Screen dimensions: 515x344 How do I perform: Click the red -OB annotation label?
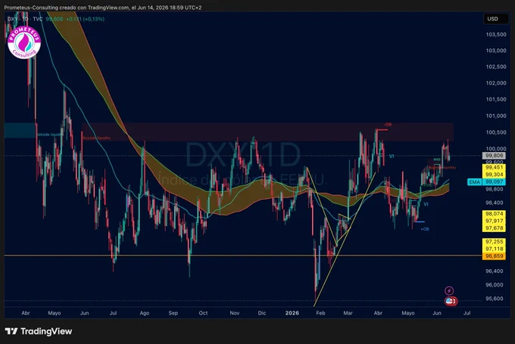coord(388,125)
